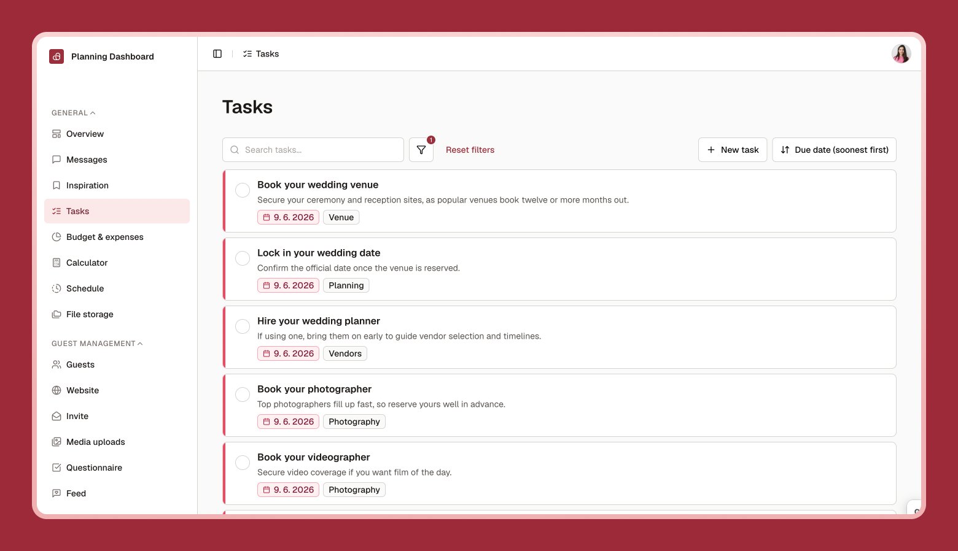Screen dimensions: 958x551
Task: Click Reset filters link
Action: point(470,150)
